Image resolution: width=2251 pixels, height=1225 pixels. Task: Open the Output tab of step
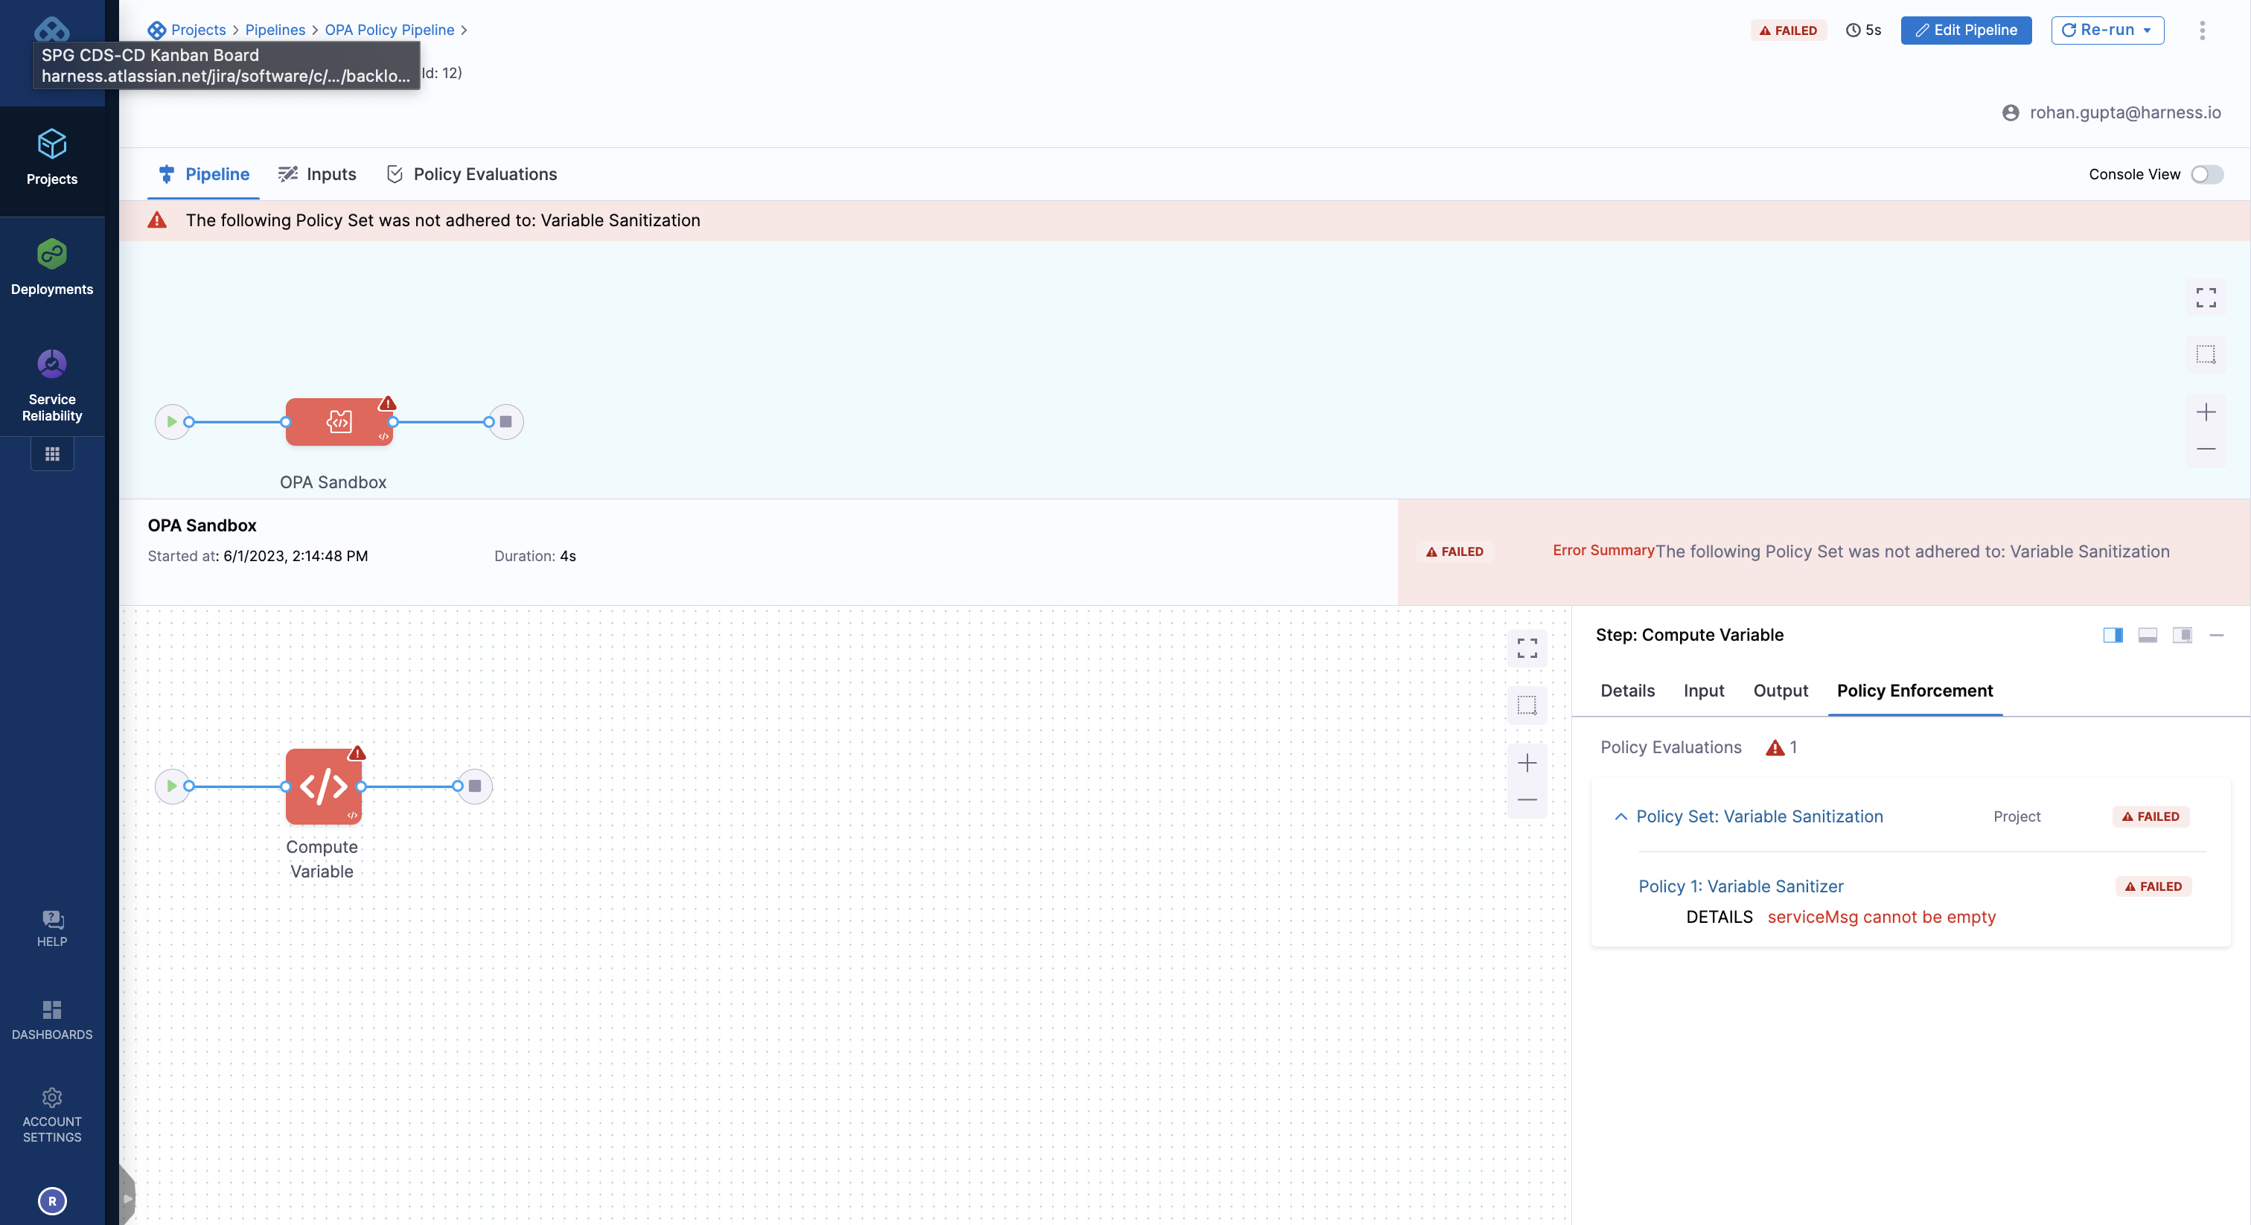click(x=1780, y=690)
